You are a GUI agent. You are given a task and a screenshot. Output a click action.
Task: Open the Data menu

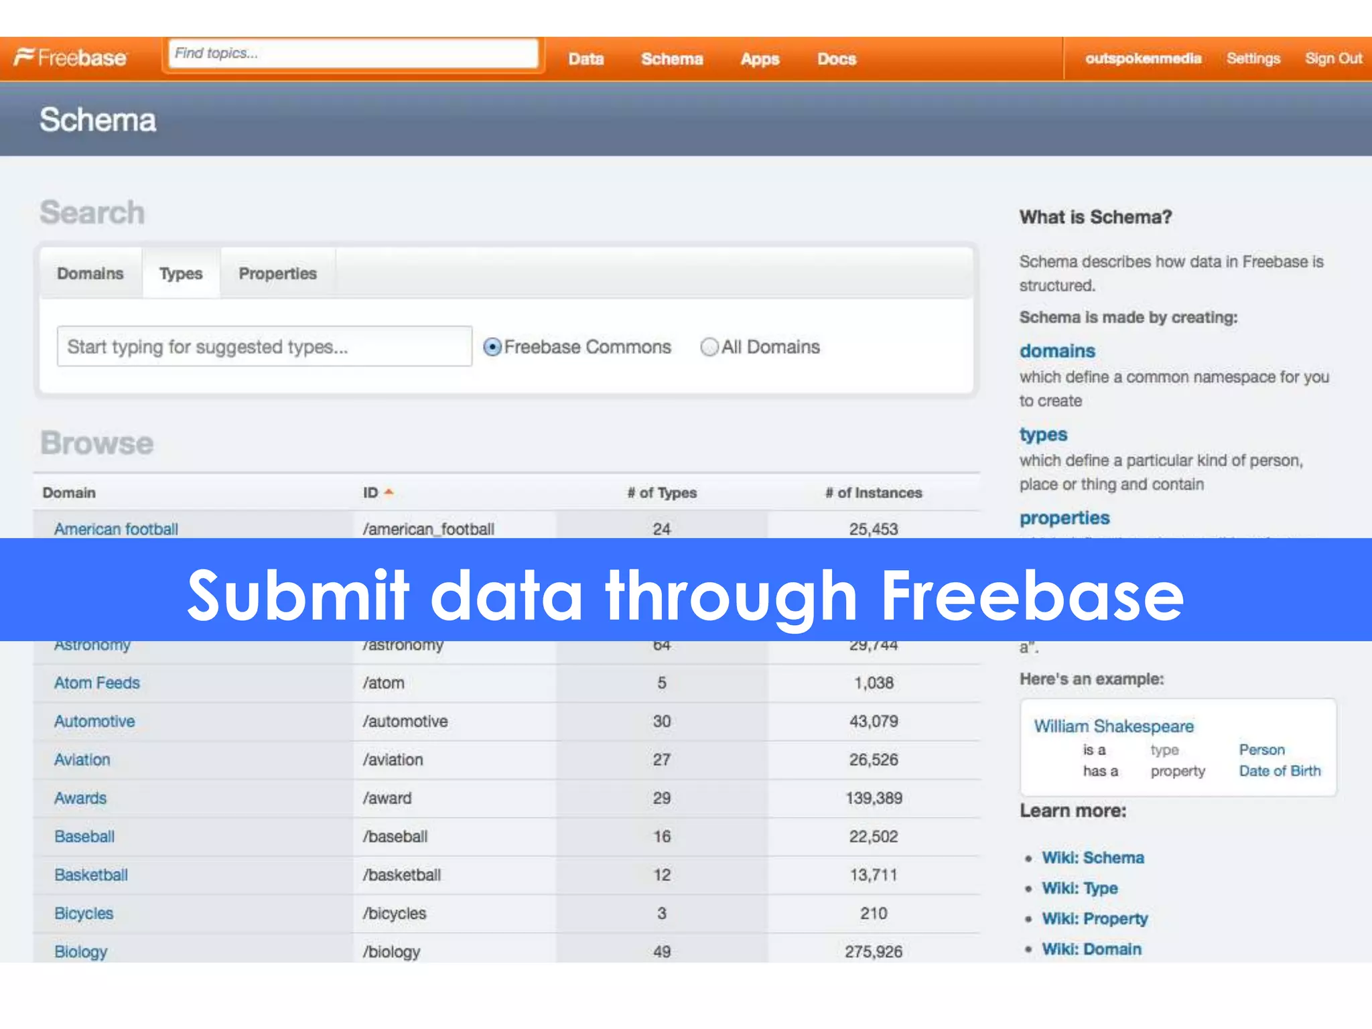click(x=586, y=59)
